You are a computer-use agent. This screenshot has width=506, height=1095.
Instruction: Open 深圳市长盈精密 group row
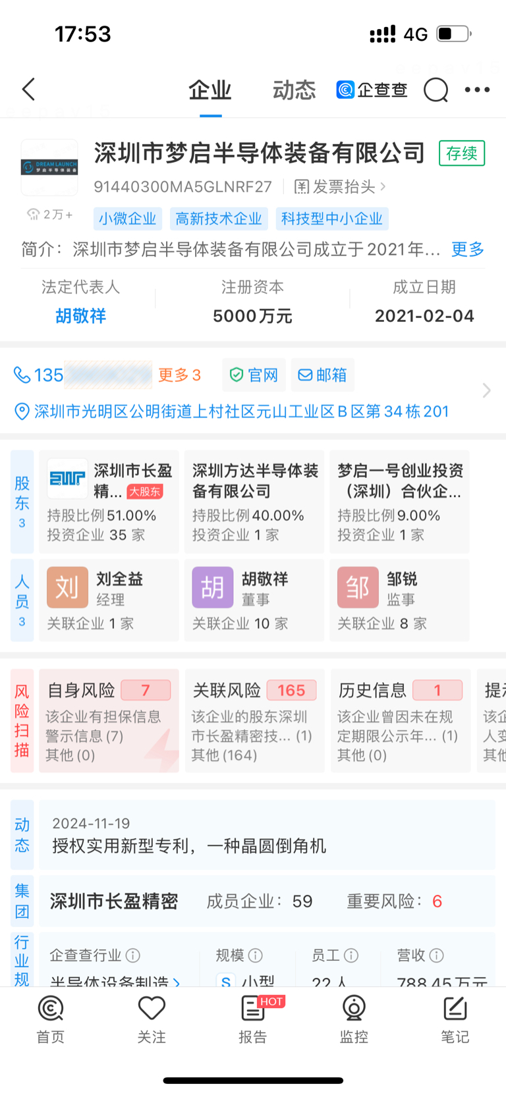pyautogui.click(x=267, y=901)
